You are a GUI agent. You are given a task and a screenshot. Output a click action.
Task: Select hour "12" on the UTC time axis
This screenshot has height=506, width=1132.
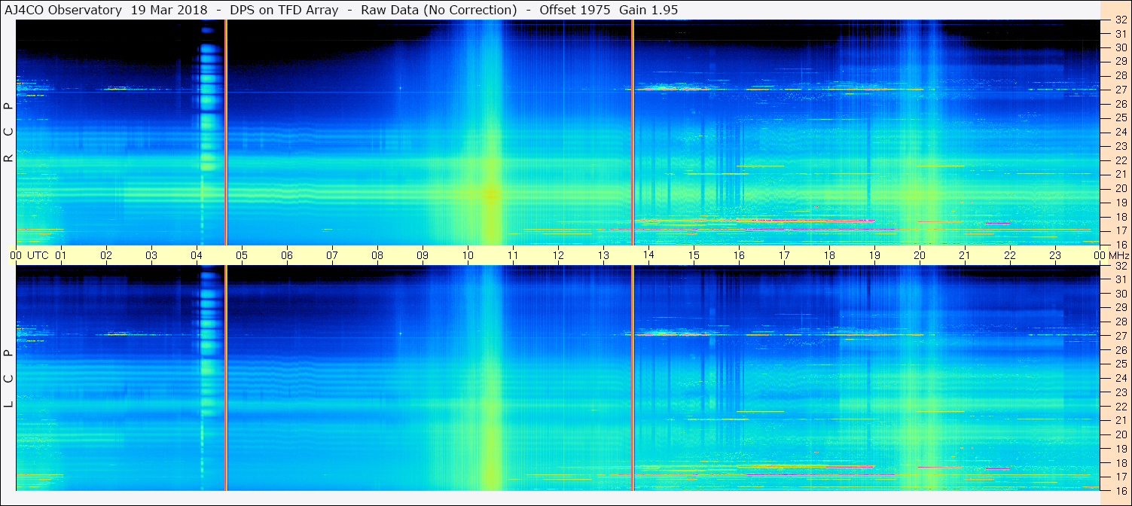click(558, 255)
